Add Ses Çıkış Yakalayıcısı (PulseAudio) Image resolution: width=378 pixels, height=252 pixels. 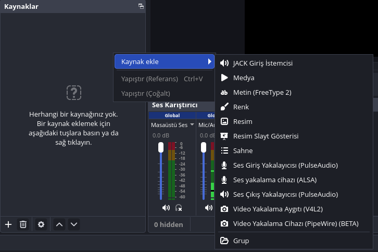tap(294, 194)
